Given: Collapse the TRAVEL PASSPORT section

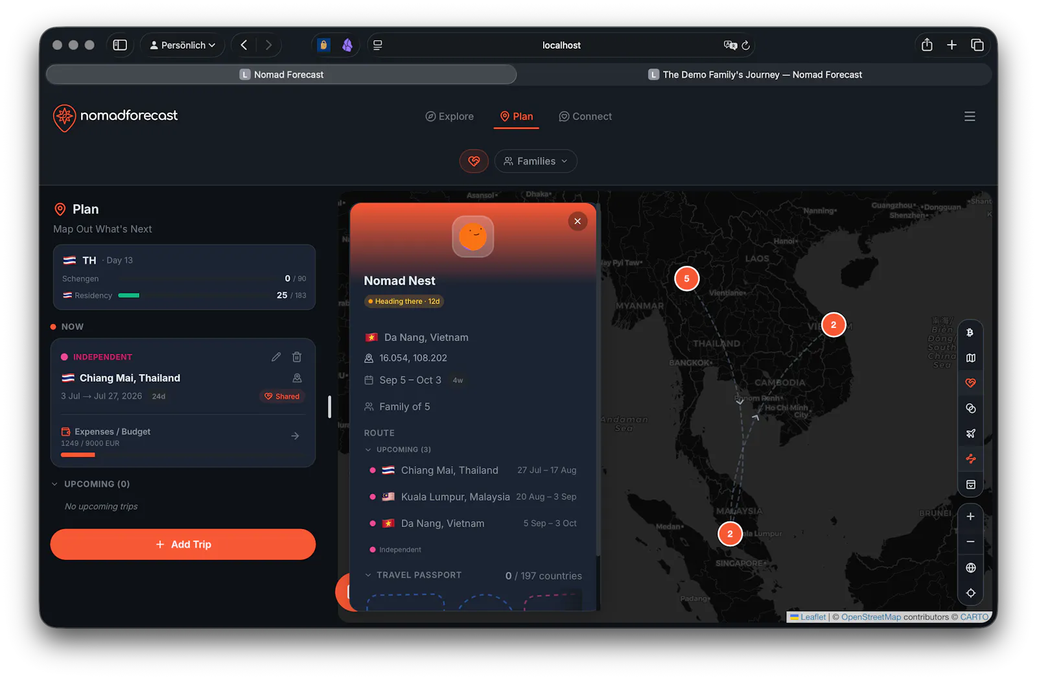Looking at the screenshot, I should click(413, 576).
